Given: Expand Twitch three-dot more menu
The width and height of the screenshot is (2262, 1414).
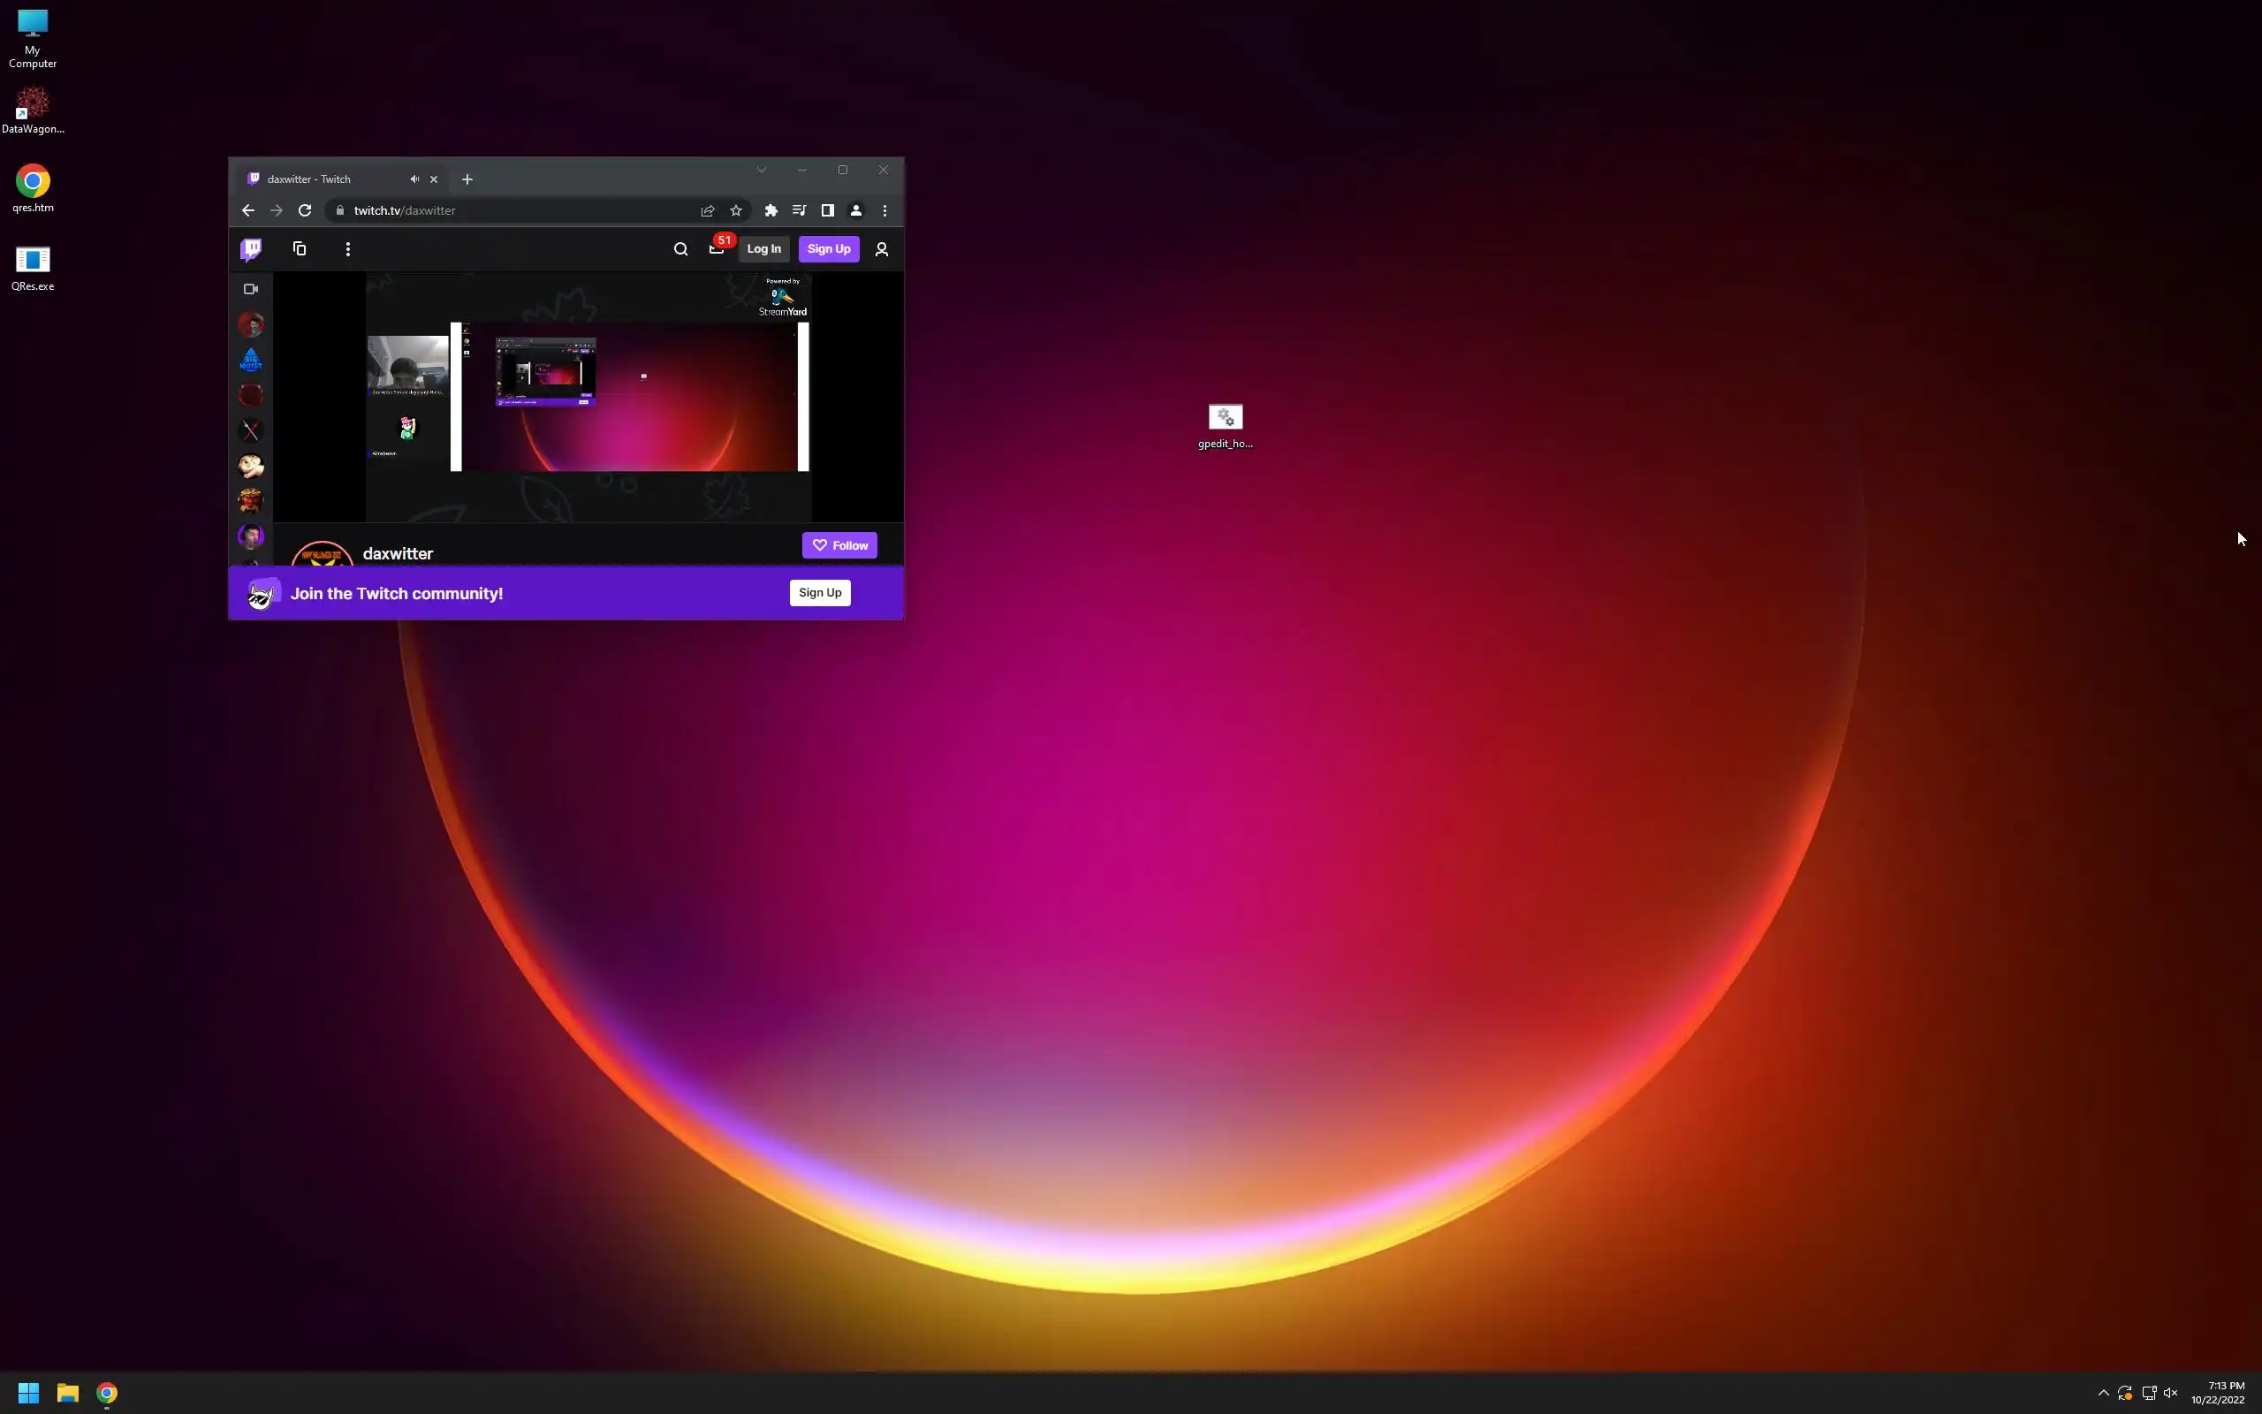Looking at the screenshot, I should tap(348, 248).
